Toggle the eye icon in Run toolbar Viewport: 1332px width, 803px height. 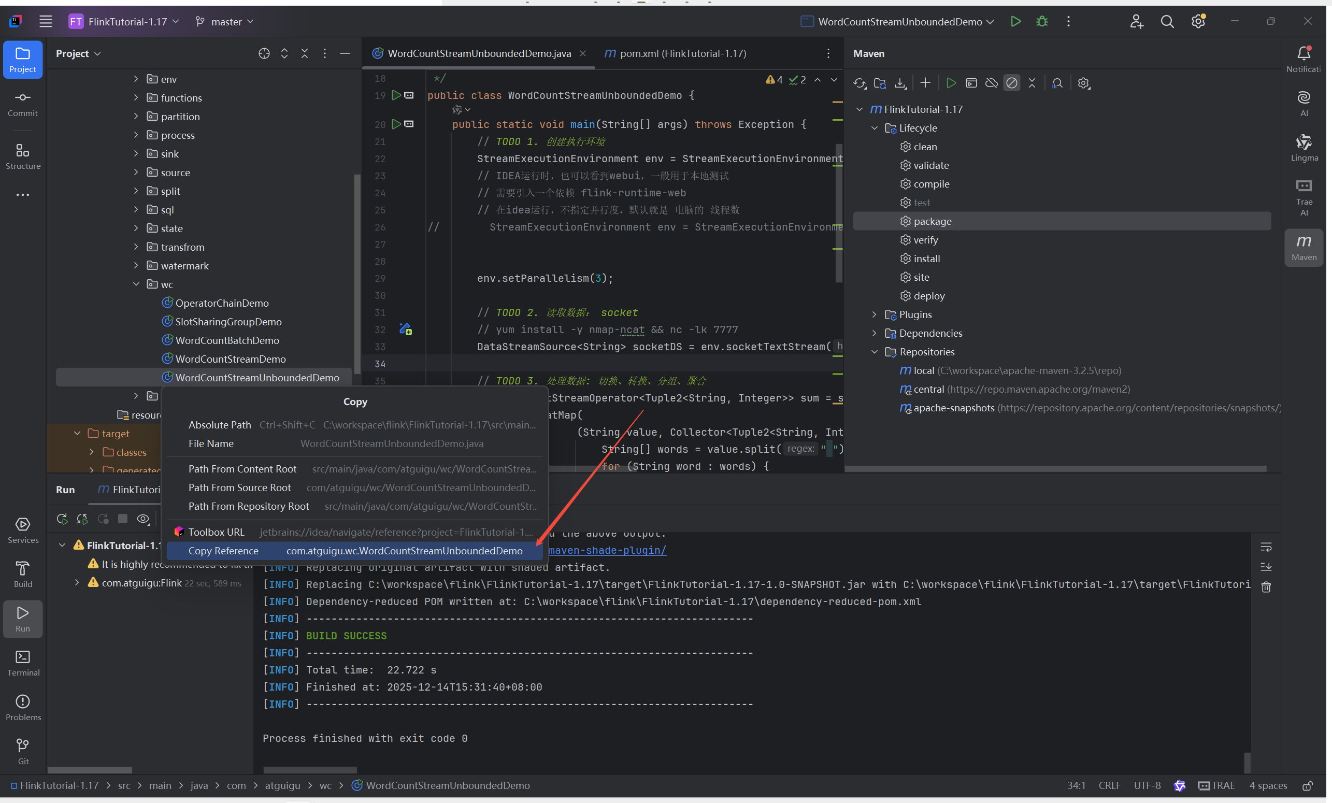click(144, 519)
